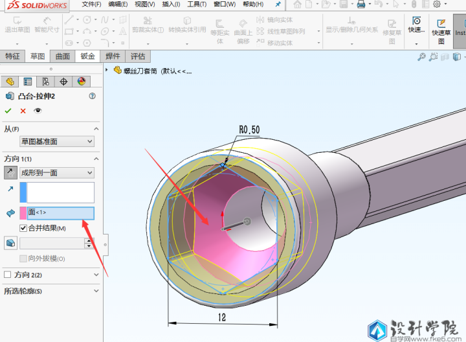Click the print icon in the toolbar
Image resolution: width=466 pixels, height=342 pixels.
point(361,4)
